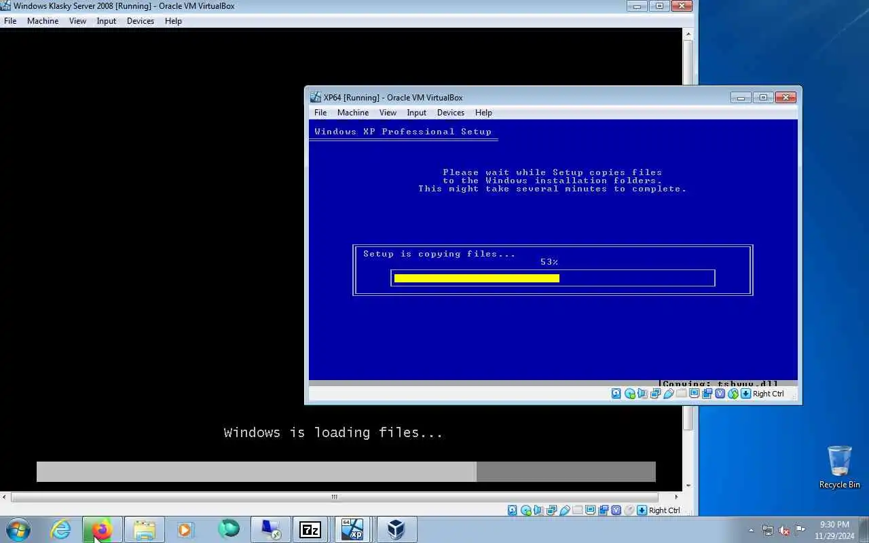This screenshot has width=869, height=543.
Task: Click the CPU virtualization icon in XP64 window
Action: 720,394
